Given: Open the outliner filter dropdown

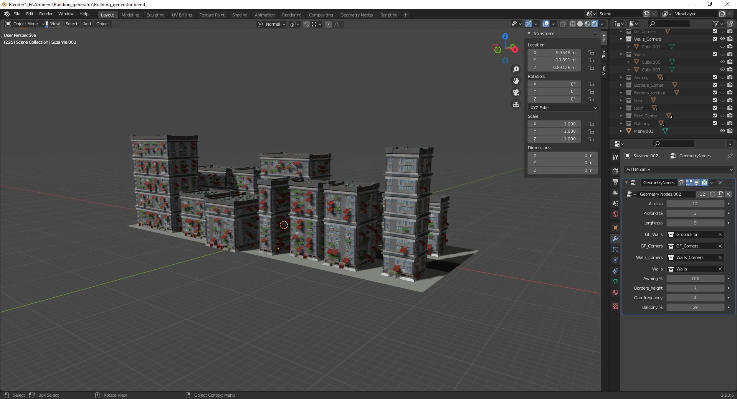Looking at the screenshot, I should tap(718, 24).
